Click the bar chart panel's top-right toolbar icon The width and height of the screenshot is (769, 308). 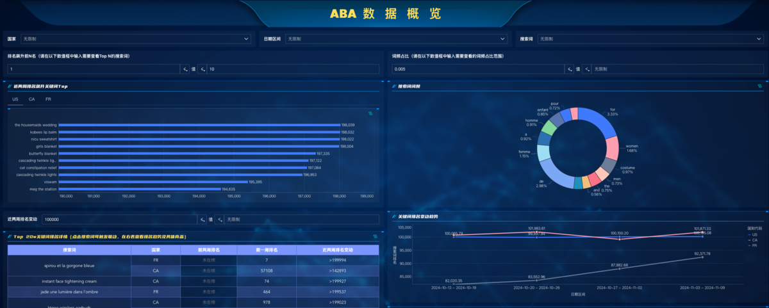(370, 113)
